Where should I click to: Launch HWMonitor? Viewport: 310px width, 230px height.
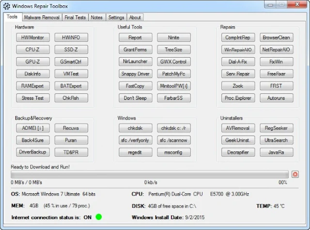(33, 37)
